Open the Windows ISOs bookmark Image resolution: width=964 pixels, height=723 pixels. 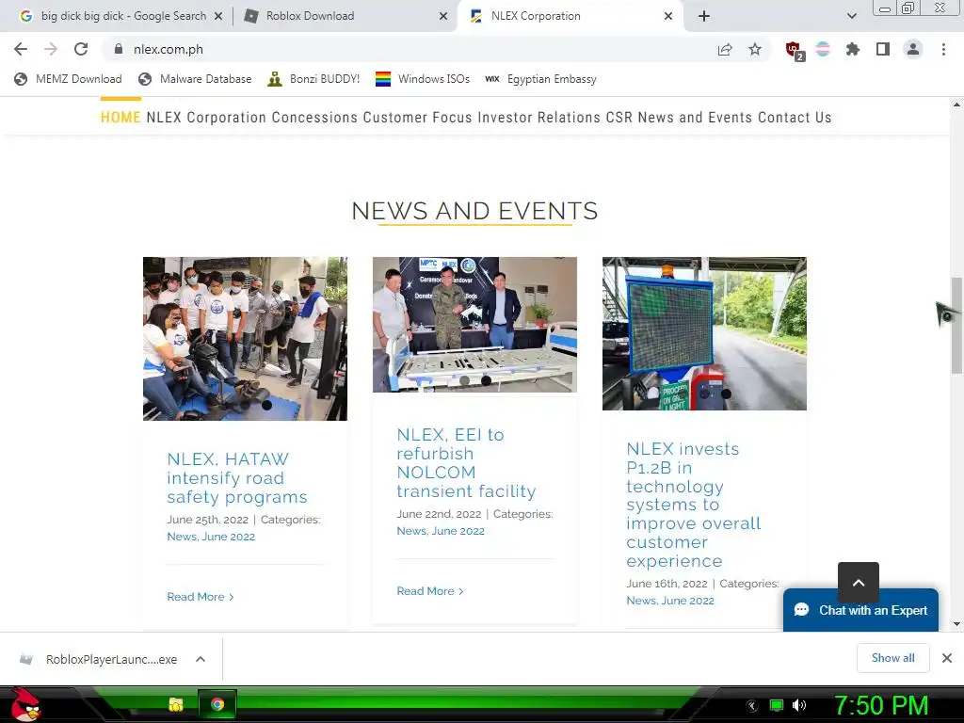[423, 79]
